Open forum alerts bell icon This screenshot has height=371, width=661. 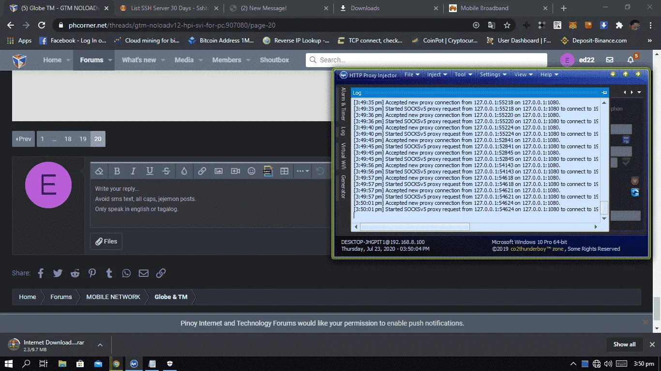(x=631, y=60)
